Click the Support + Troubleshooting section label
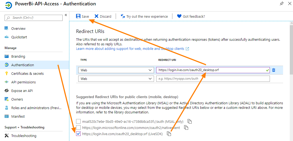This screenshot has height=141, width=293. [24, 127]
